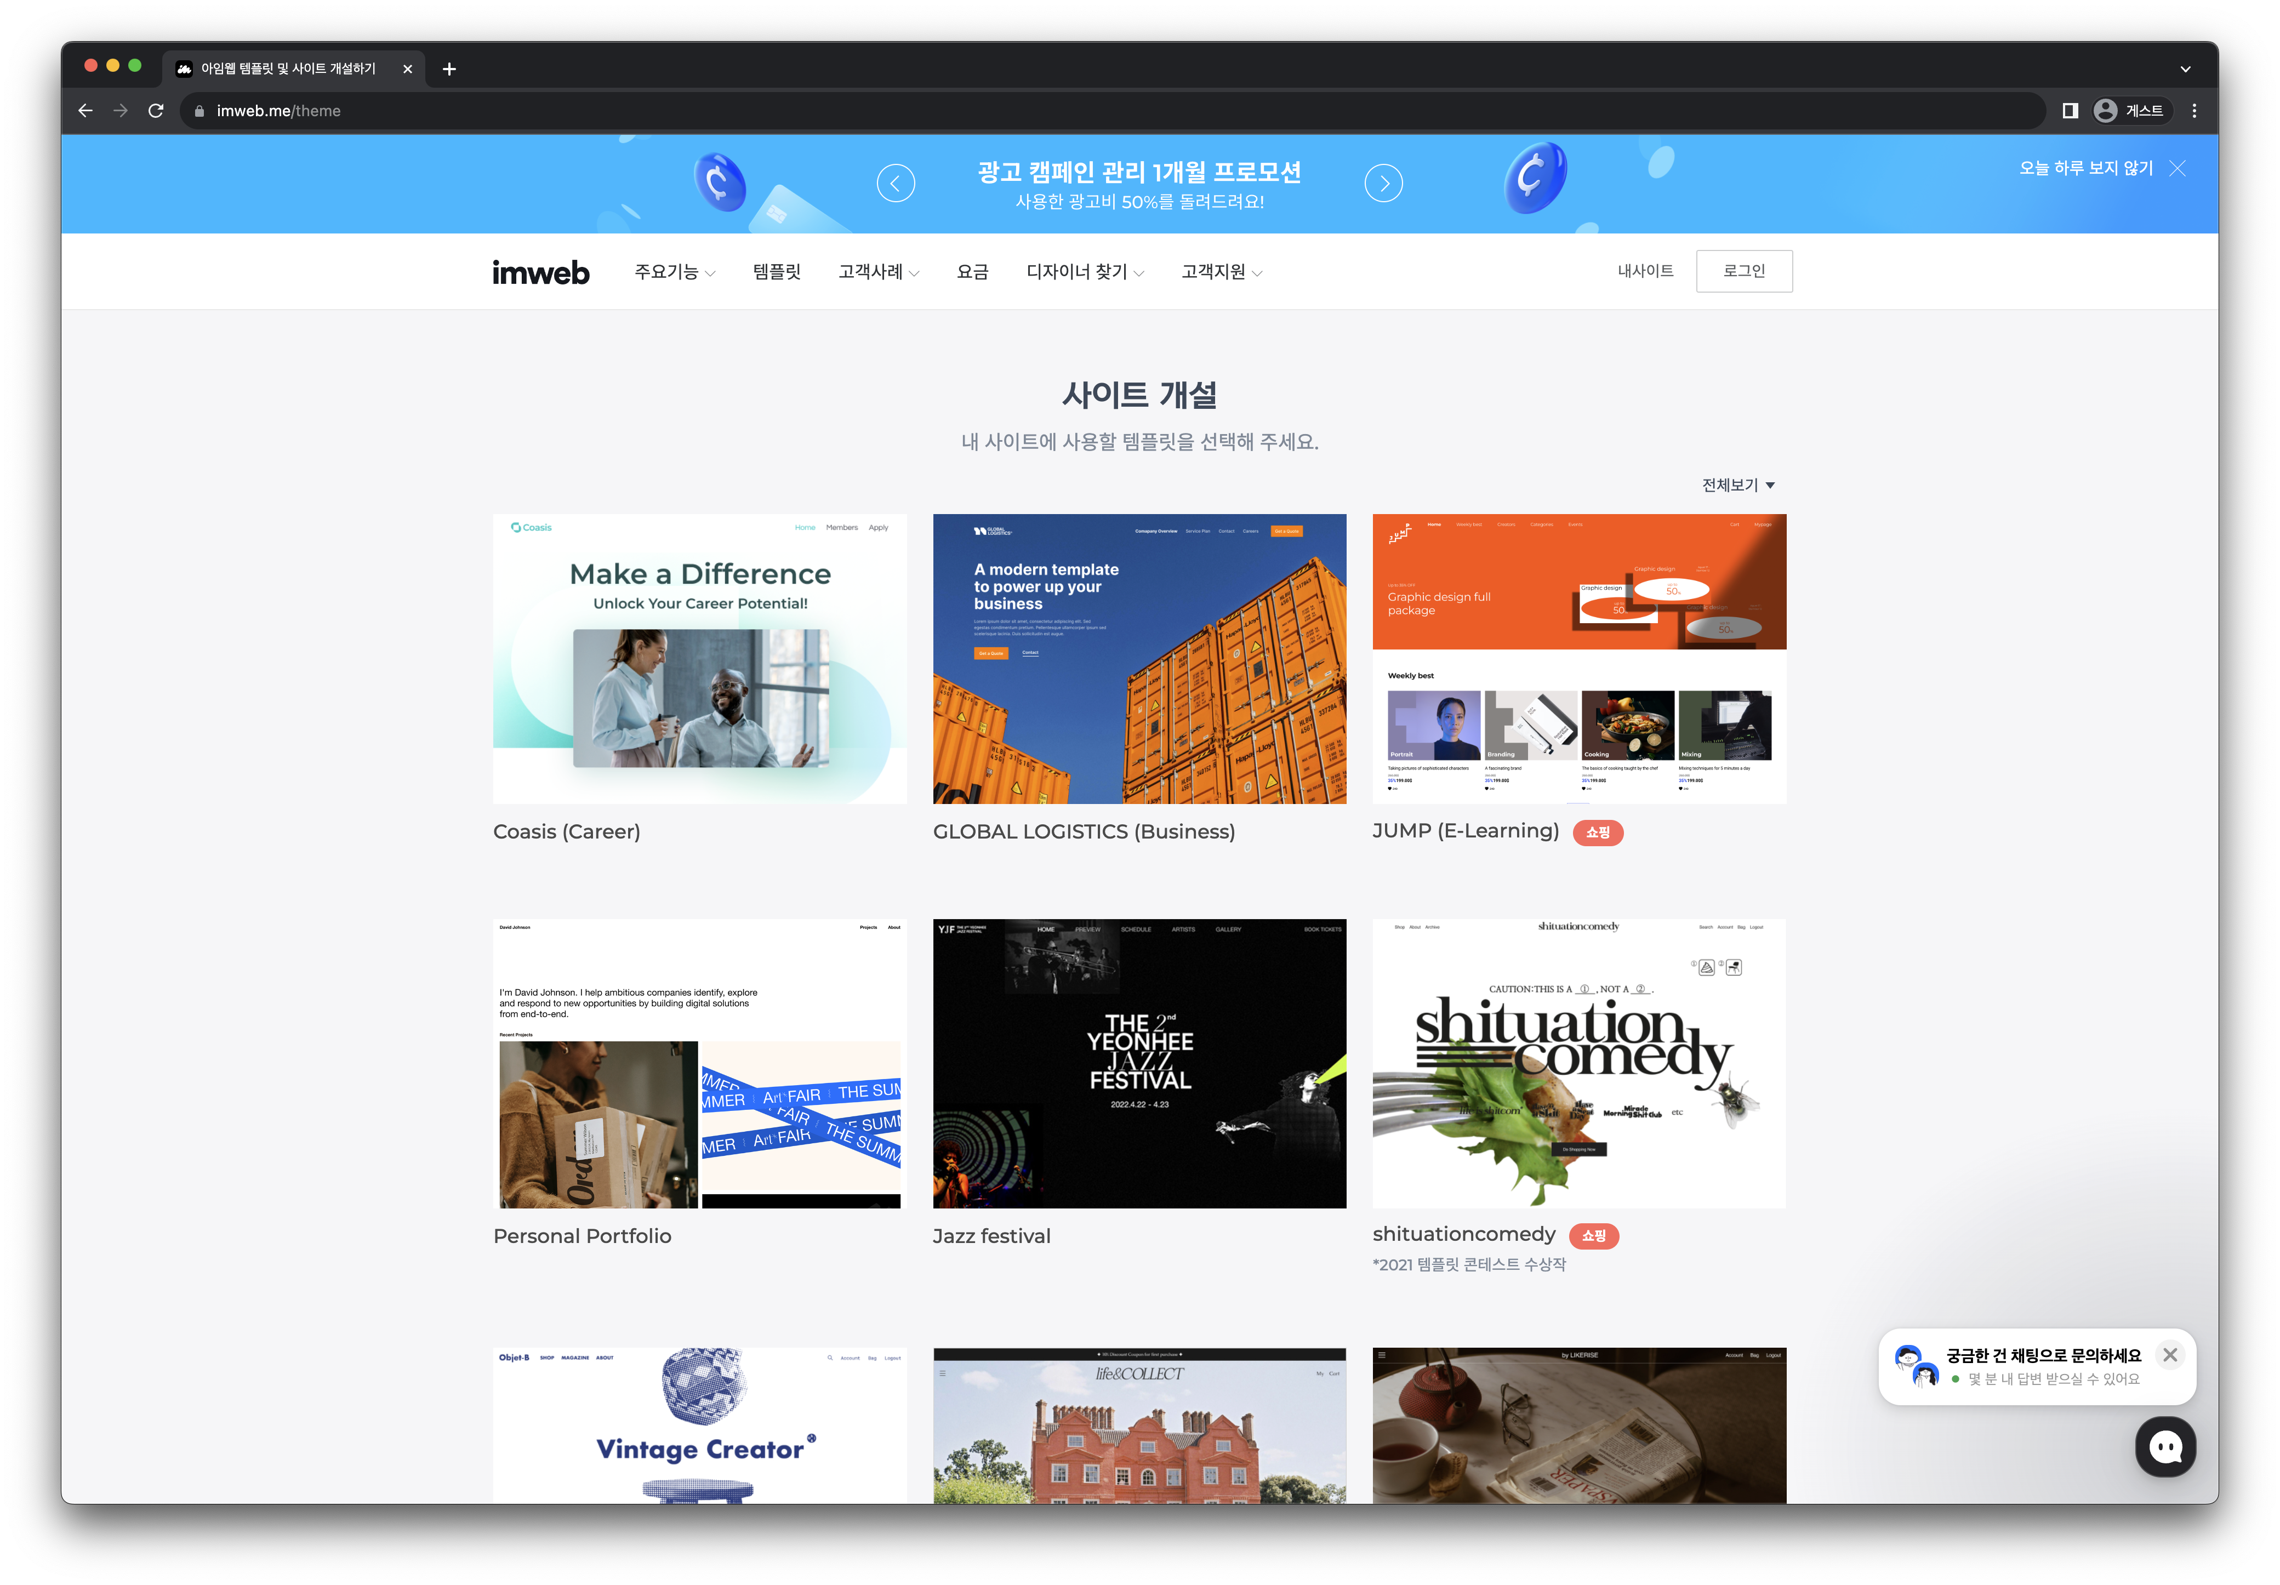Click the imweb logo
This screenshot has height=1585, width=2280.
point(540,272)
